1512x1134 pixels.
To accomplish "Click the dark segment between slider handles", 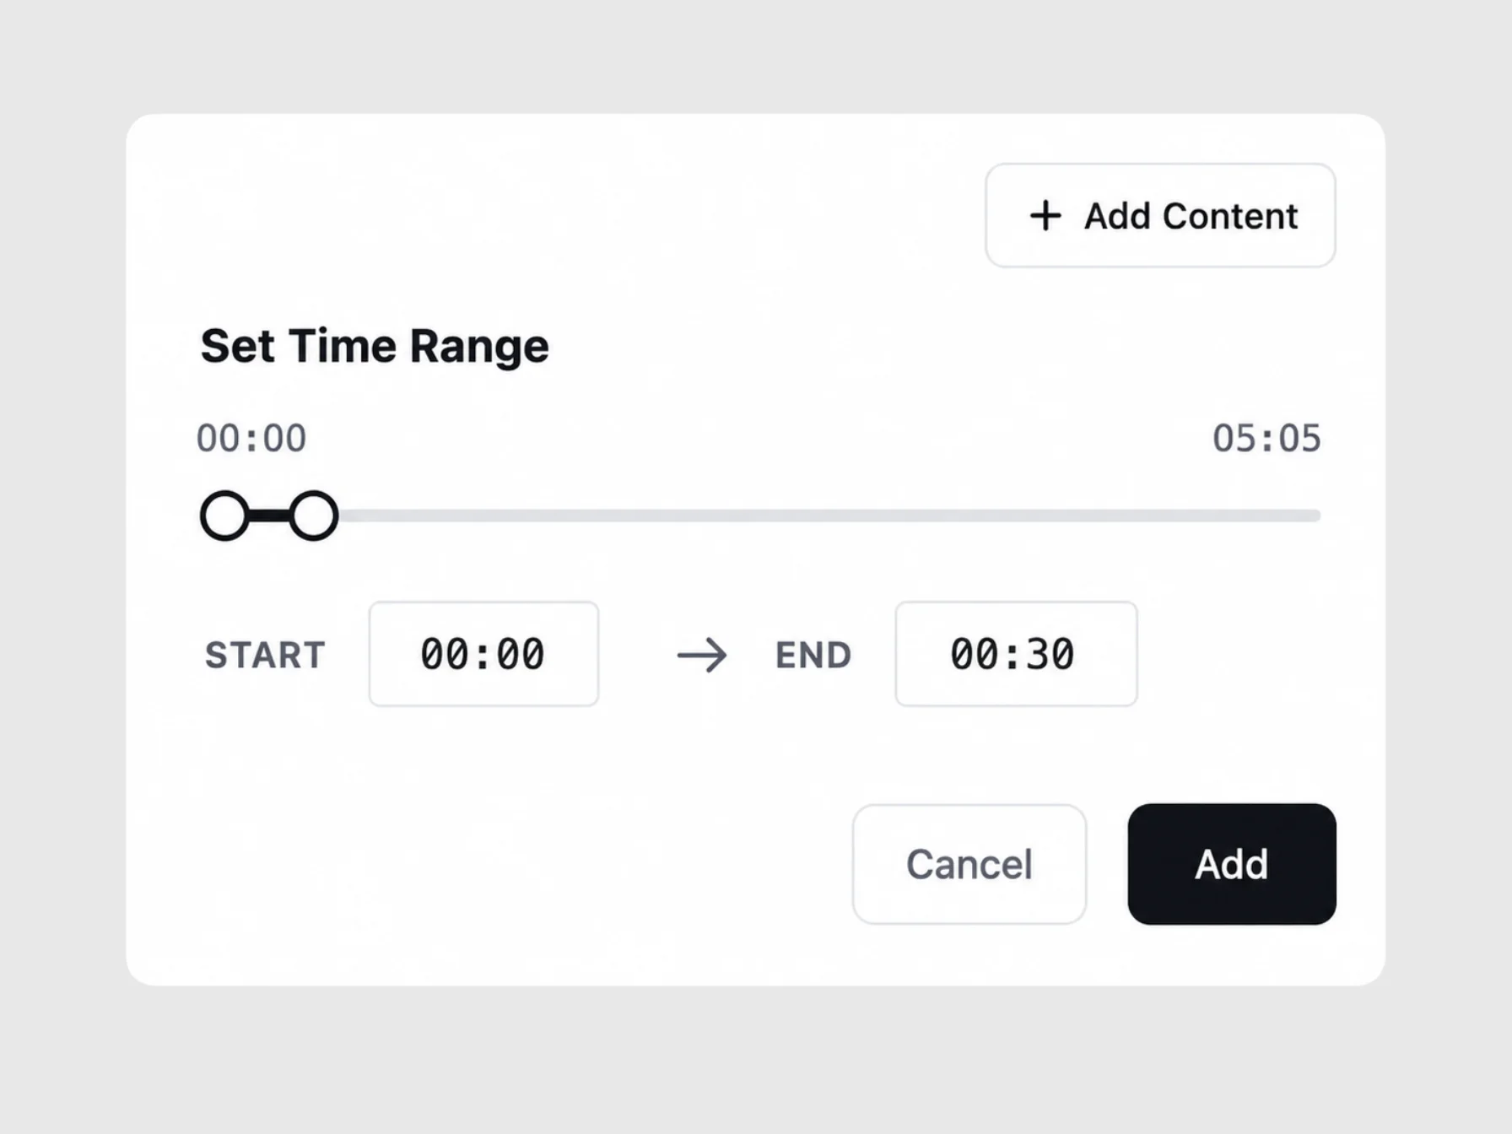I will click(269, 516).
